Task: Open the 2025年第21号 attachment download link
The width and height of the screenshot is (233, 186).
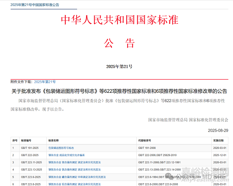Action: coord(45,82)
